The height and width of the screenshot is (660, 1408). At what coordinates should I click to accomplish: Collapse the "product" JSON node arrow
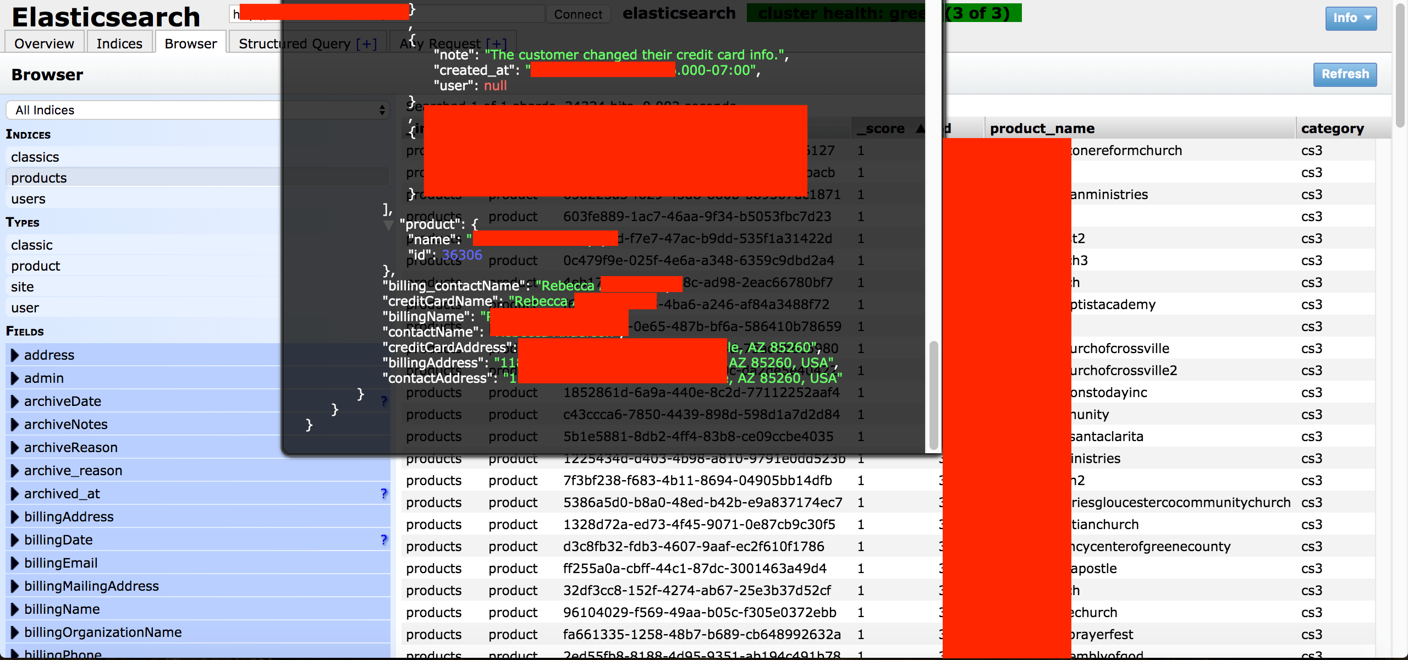[389, 225]
